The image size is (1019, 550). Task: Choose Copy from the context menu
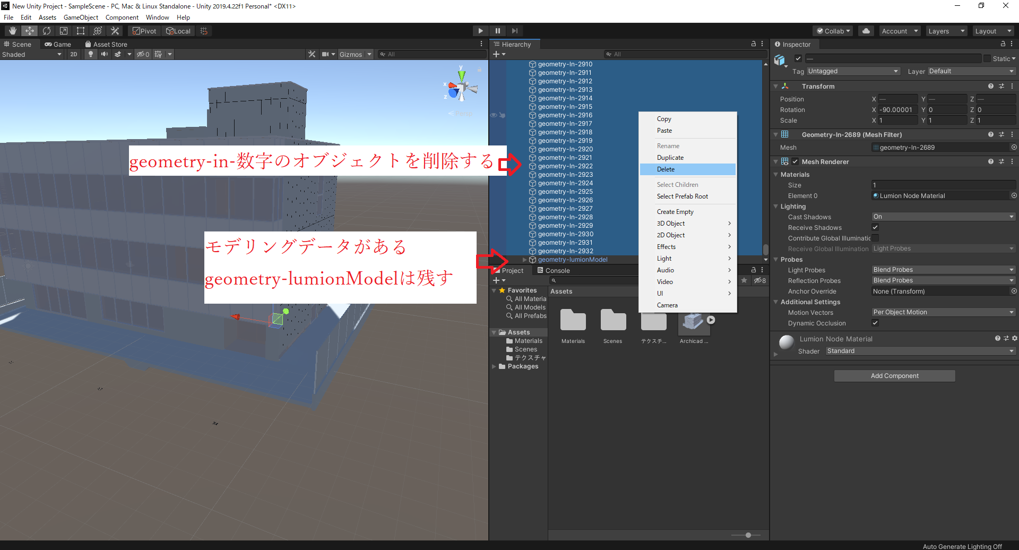coord(688,119)
